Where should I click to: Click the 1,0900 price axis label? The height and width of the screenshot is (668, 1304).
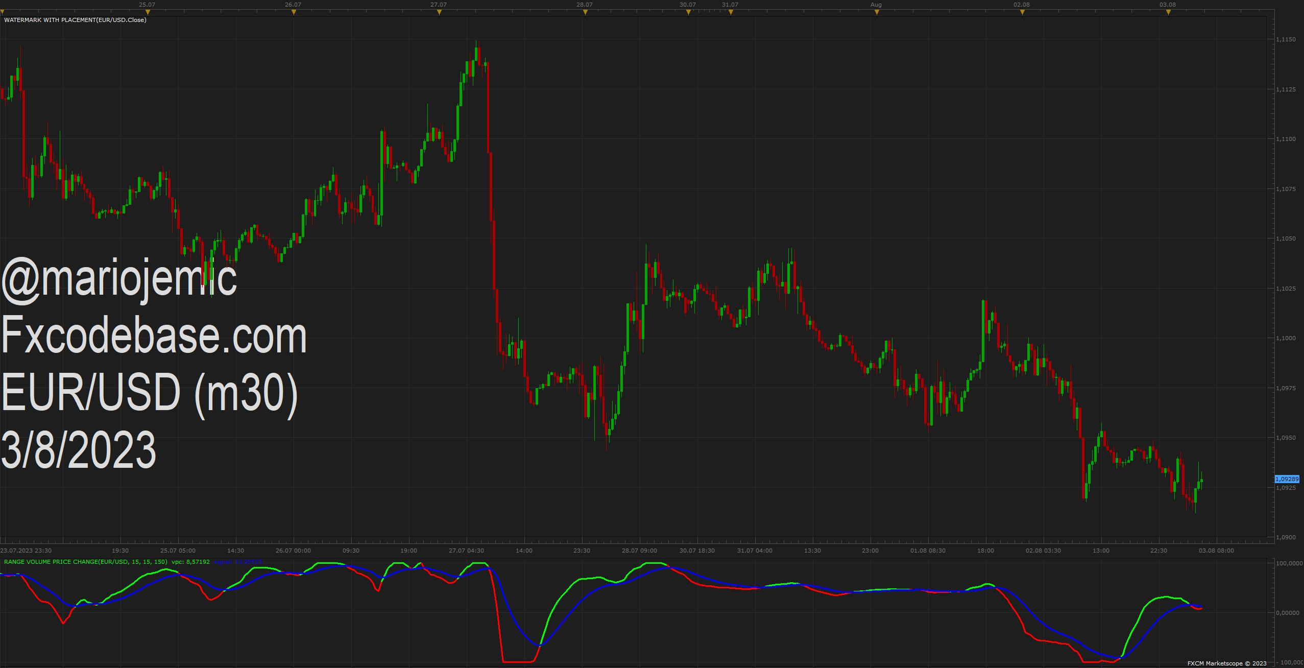click(1286, 537)
